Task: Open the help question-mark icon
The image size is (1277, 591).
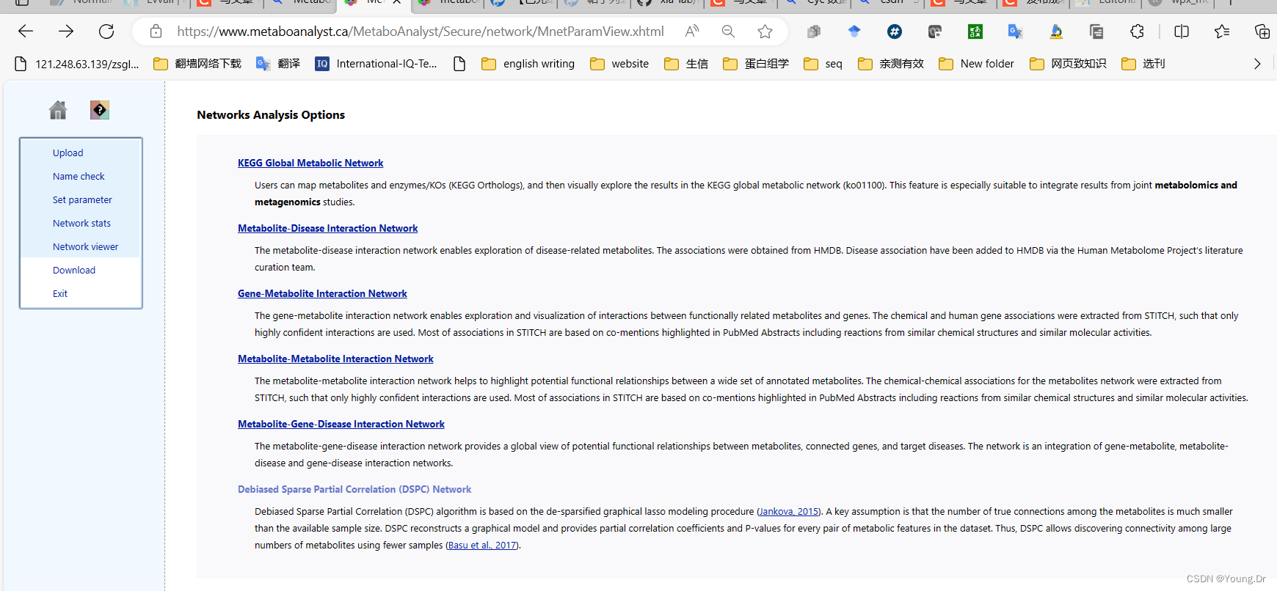Action: [100, 110]
